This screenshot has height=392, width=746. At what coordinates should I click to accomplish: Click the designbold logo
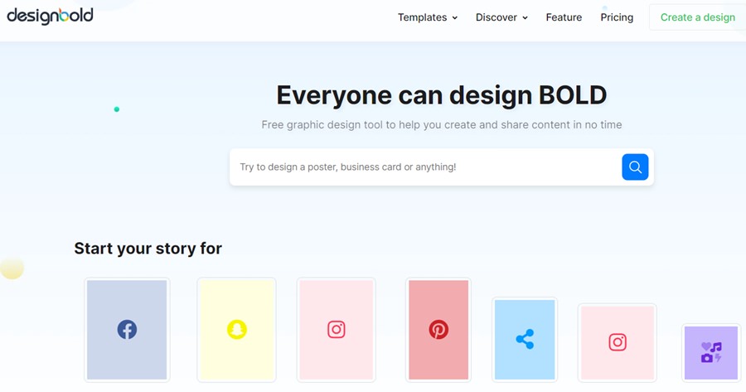(50, 16)
